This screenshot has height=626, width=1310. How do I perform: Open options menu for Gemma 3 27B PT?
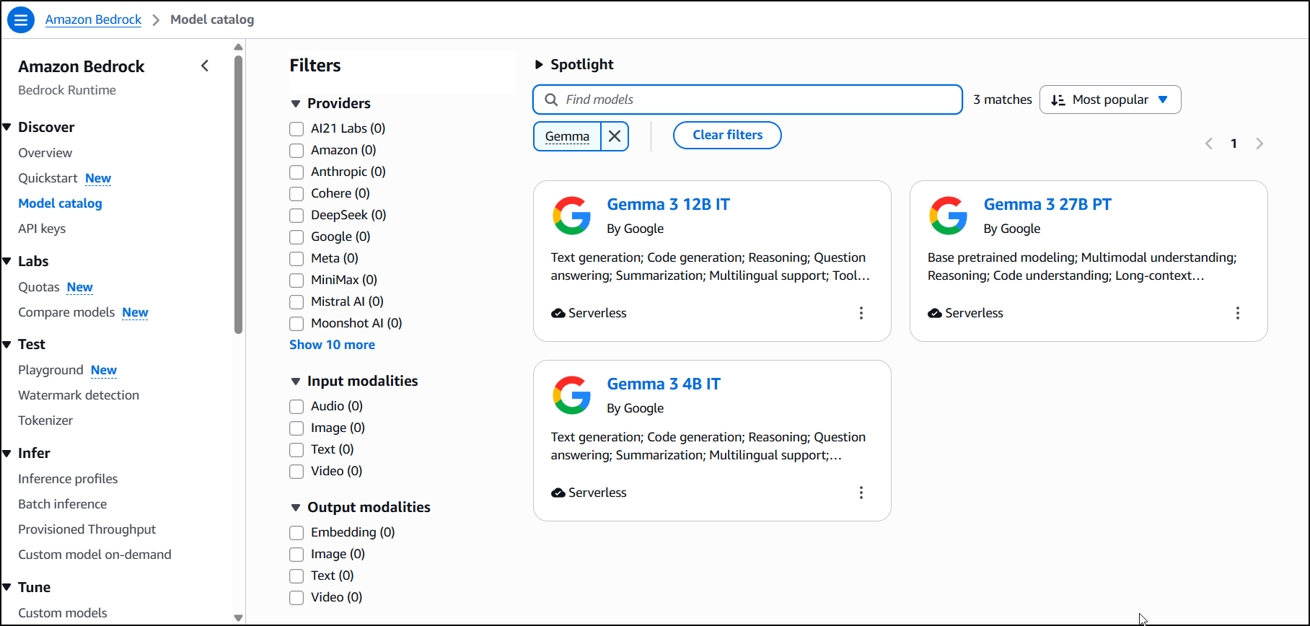coord(1237,313)
